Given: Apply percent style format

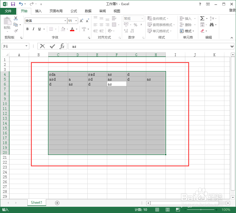Looking at the screenshot, I should pos(135,25).
